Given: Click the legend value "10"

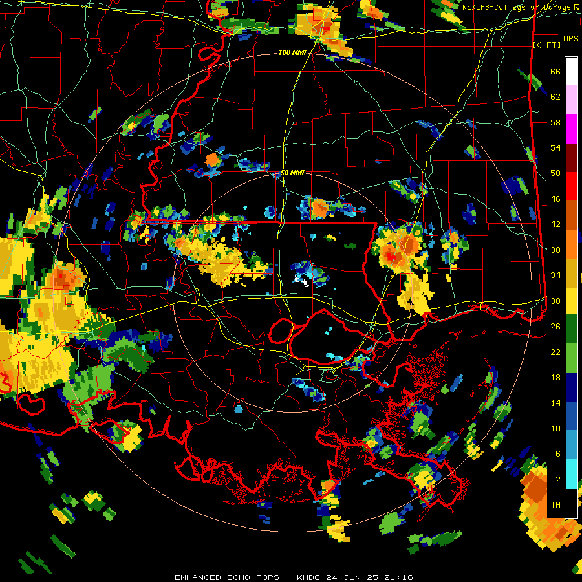Looking at the screenshot, I should (x=555, y=428).
